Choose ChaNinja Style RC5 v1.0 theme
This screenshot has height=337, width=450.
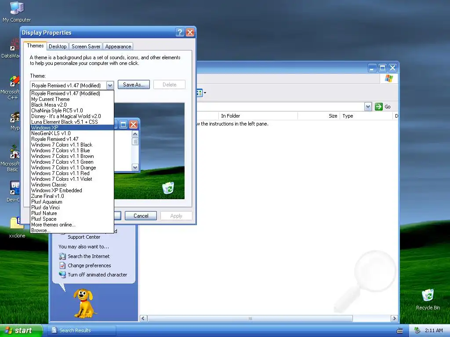tap(72, 111)
